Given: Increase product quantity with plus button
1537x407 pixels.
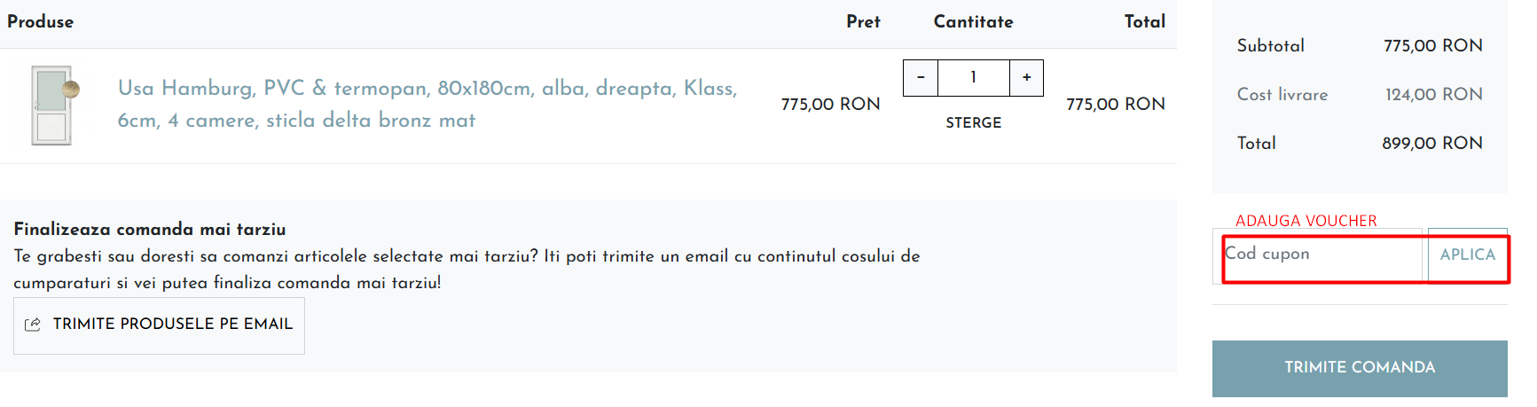Looking at the screenshot, I should coord(1026,78).
